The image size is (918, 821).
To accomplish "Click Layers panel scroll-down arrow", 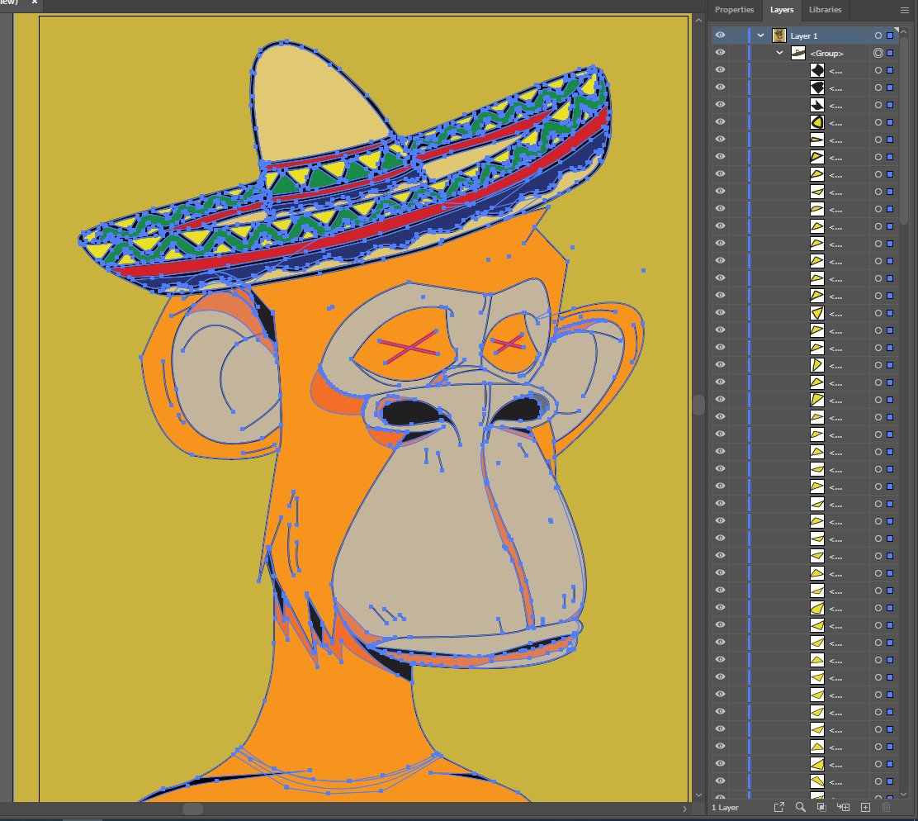I will click(x=904, y=794).
